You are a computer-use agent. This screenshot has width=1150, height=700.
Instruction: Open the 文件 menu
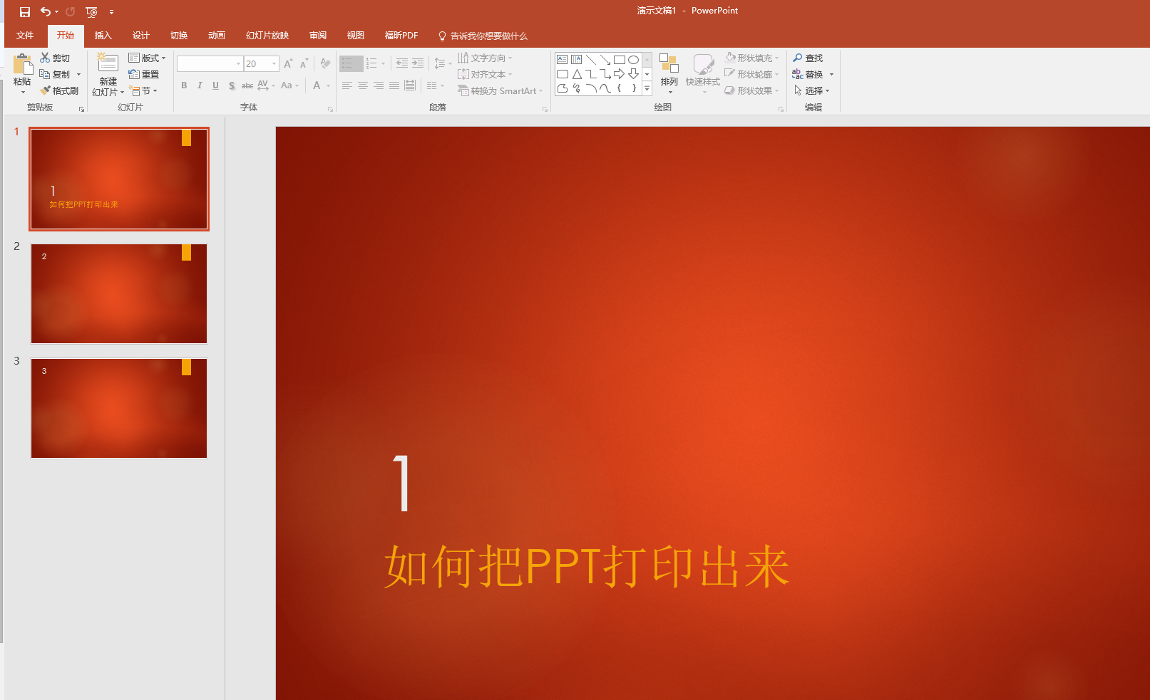coord(25,35)
